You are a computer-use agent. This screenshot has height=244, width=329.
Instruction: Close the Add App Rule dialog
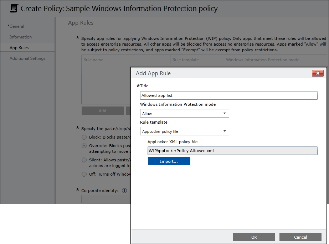(317, 73)
